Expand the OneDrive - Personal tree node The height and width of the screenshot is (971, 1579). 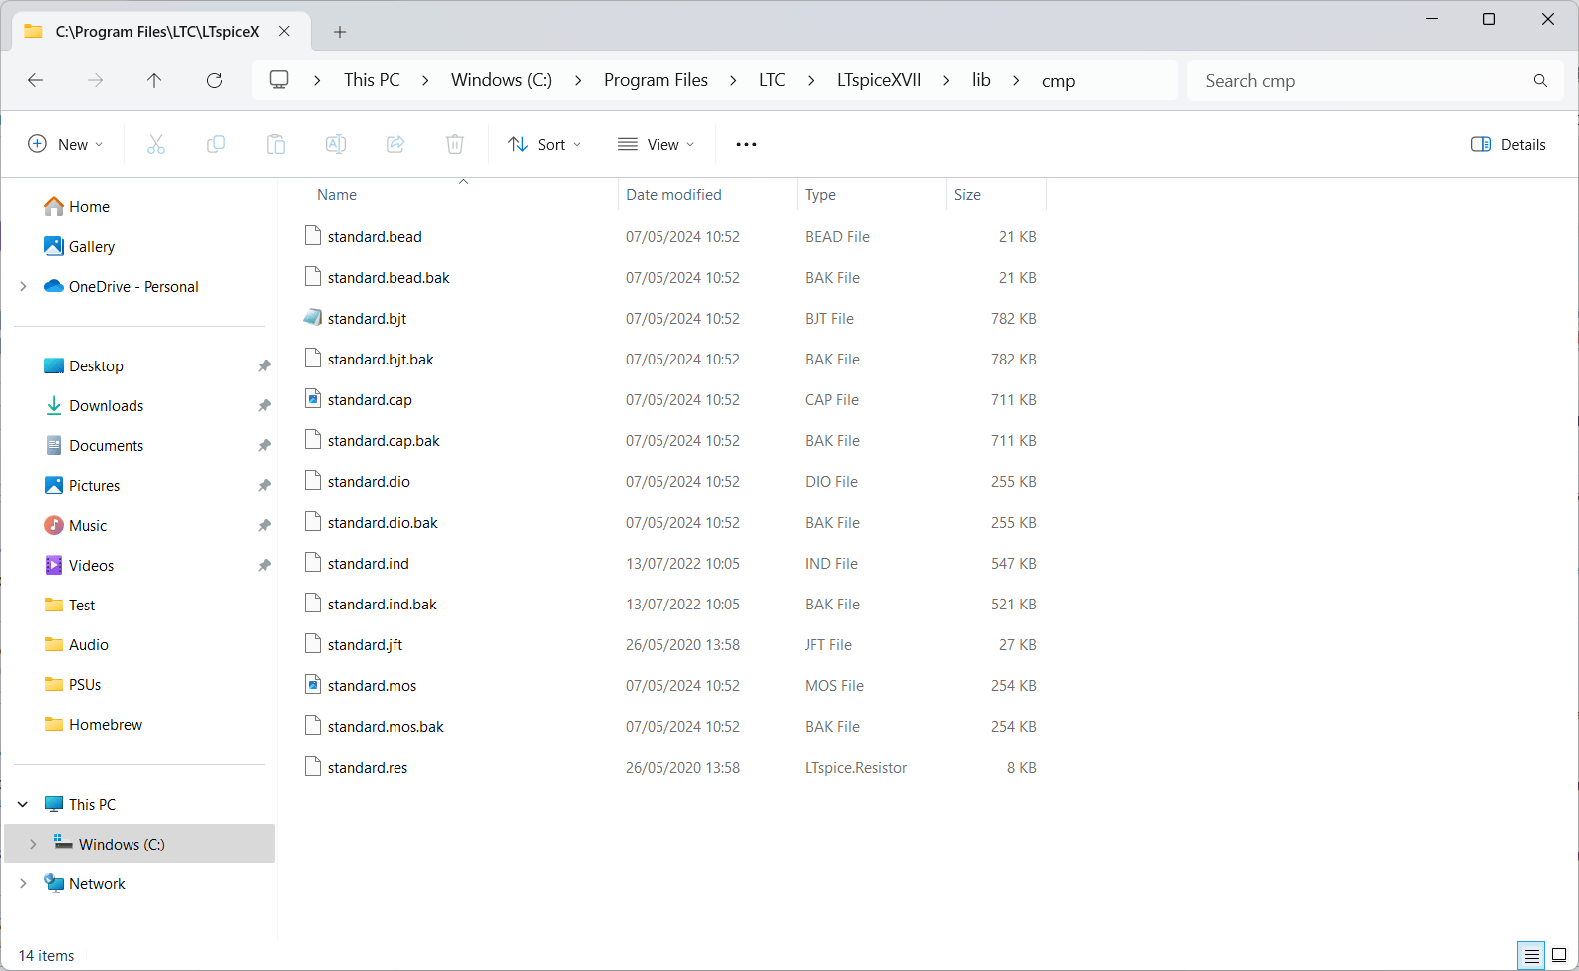pyautogui.click(x=23, y=286)
